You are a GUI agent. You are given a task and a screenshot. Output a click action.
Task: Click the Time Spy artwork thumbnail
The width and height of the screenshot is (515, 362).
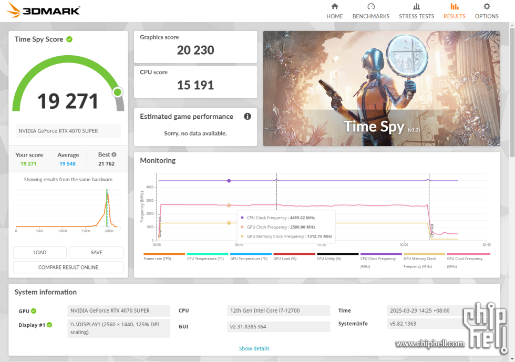[x=382, y=89]
